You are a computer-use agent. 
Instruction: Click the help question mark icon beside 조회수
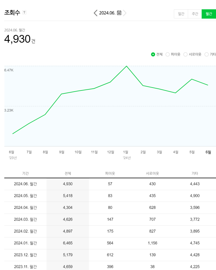24,12
